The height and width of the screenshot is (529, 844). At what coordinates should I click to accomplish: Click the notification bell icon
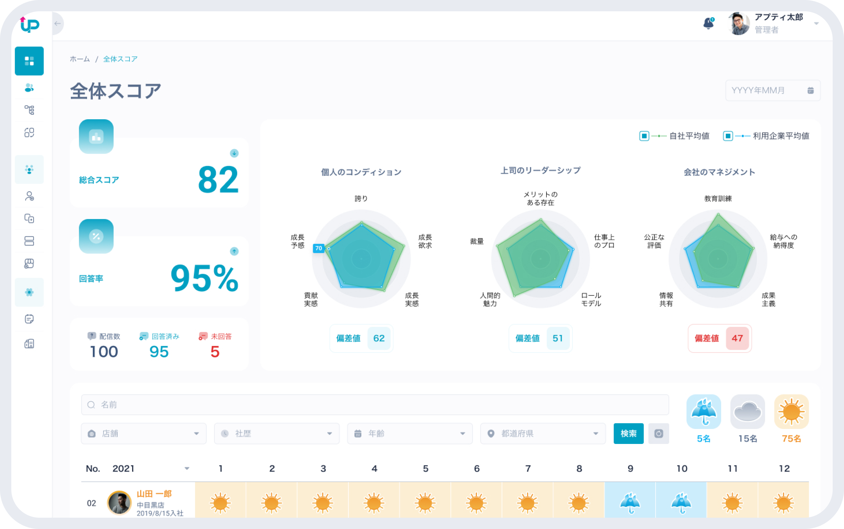coord(708,23)
